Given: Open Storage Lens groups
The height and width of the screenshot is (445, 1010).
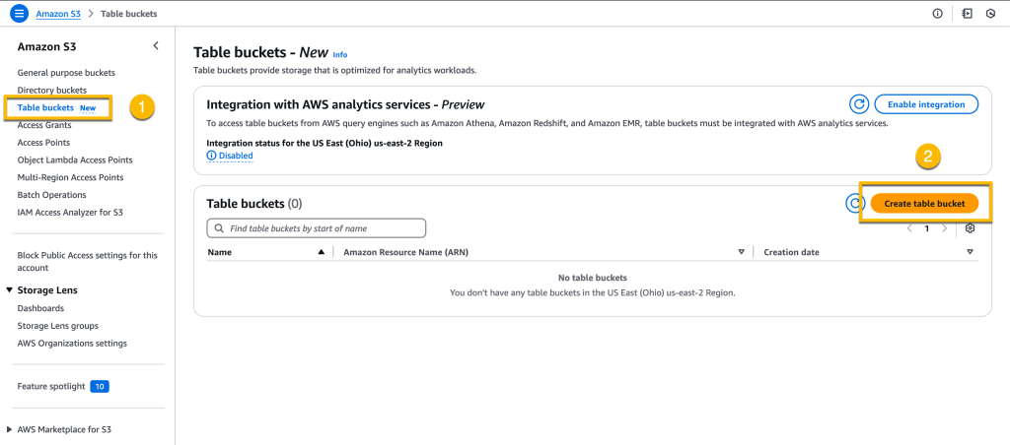Looking at the screenshot, I should coord(58,326).
